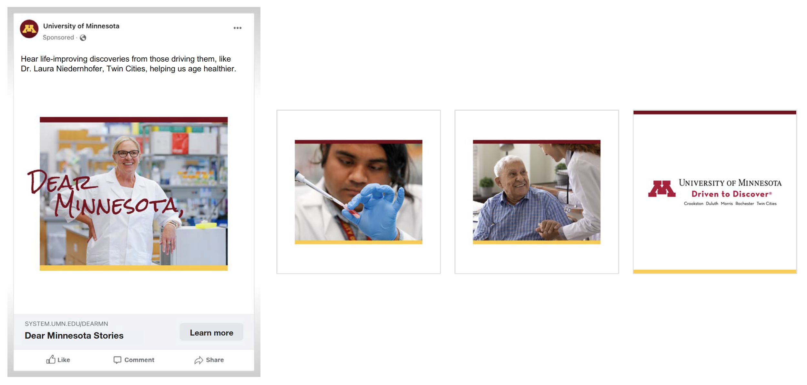The image size is (807, 385).
Task: Select the elderly patient with doctor image card
Action: (x=537, y=192)
